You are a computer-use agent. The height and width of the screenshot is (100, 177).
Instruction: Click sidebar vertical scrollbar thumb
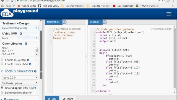[x=41, y=55]
